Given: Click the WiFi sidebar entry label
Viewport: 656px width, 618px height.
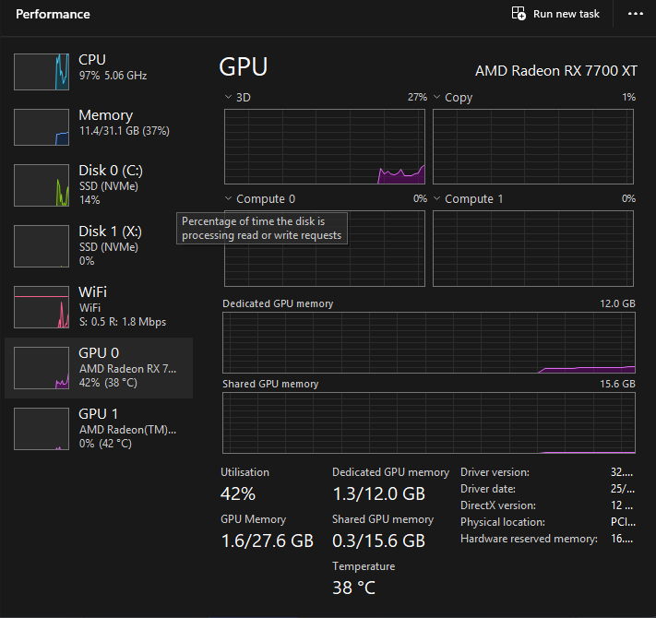Looking at the screenshot, I should [92, 292].
